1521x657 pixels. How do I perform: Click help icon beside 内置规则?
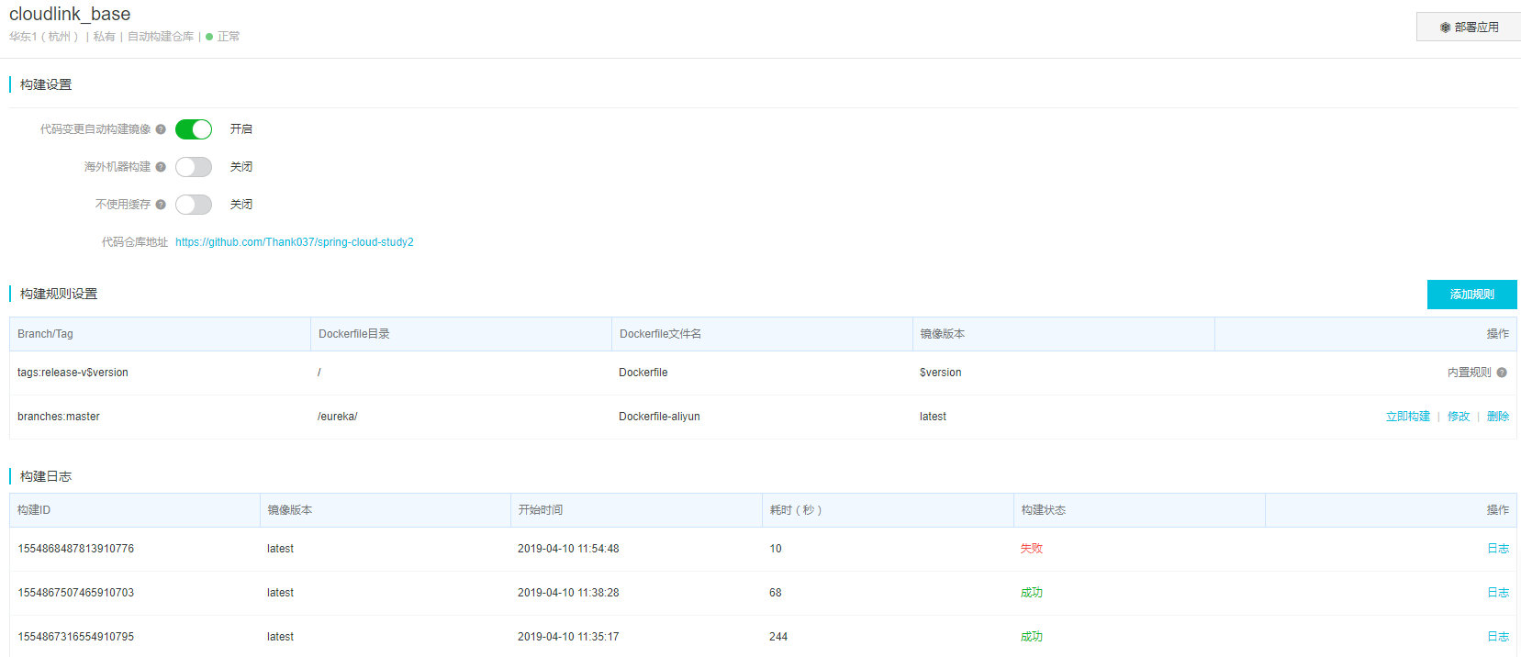point(1502,373)
